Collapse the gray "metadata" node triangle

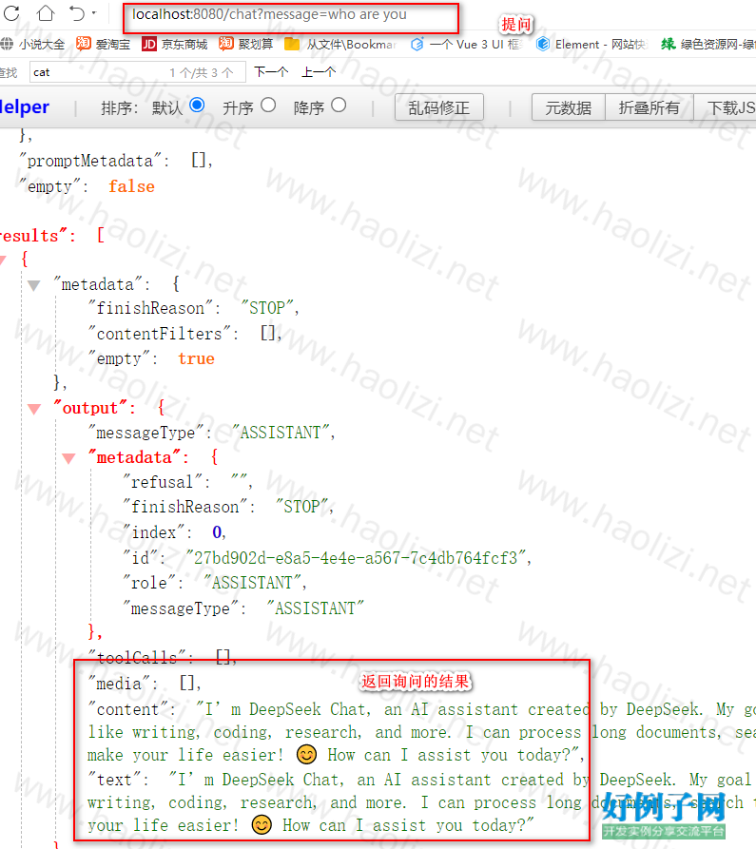[34, 284]
